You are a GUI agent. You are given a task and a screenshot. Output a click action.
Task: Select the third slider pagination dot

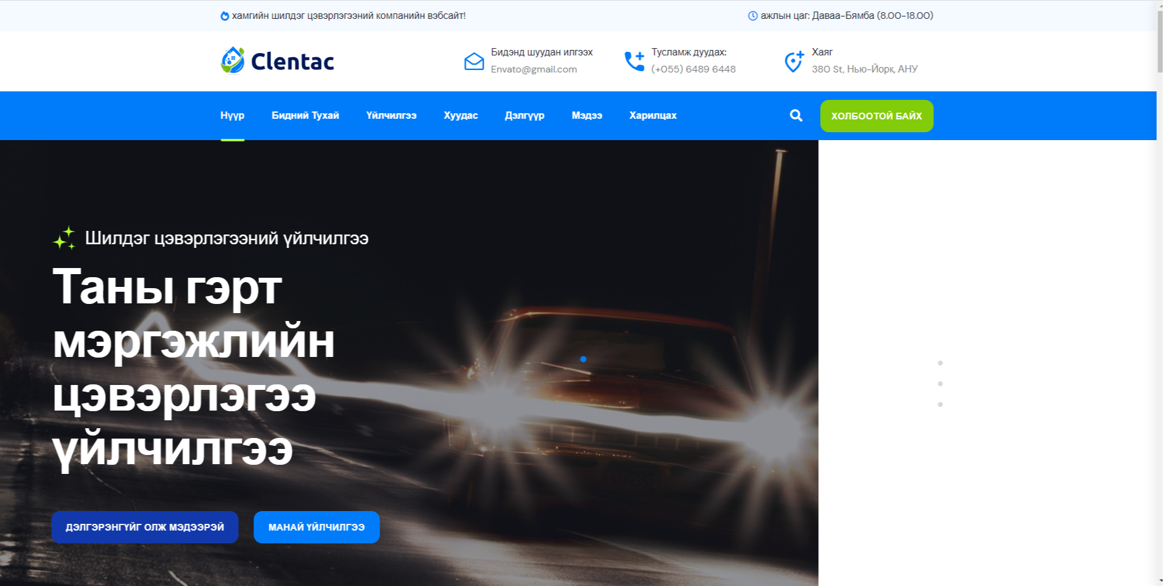point(940,404)
